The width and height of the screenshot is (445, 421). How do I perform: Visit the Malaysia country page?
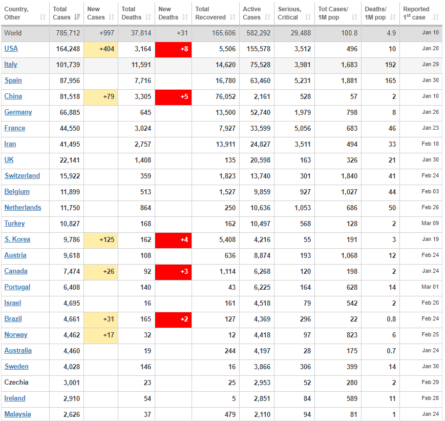(x=18, y=414)
